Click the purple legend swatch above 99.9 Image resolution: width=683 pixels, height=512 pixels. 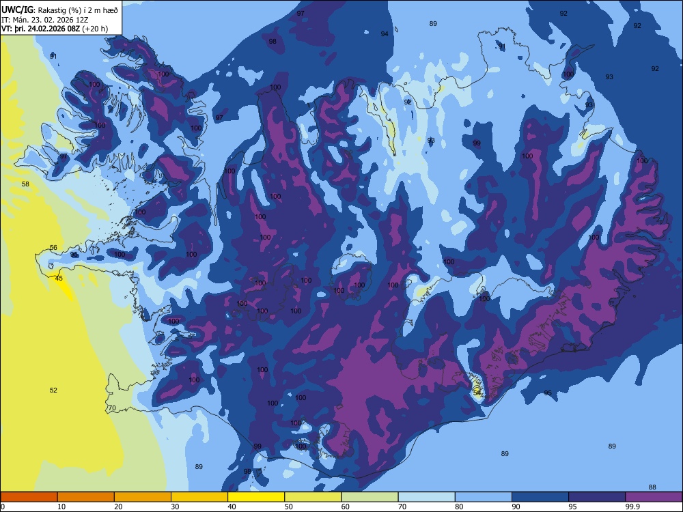(x=654, y=497)
